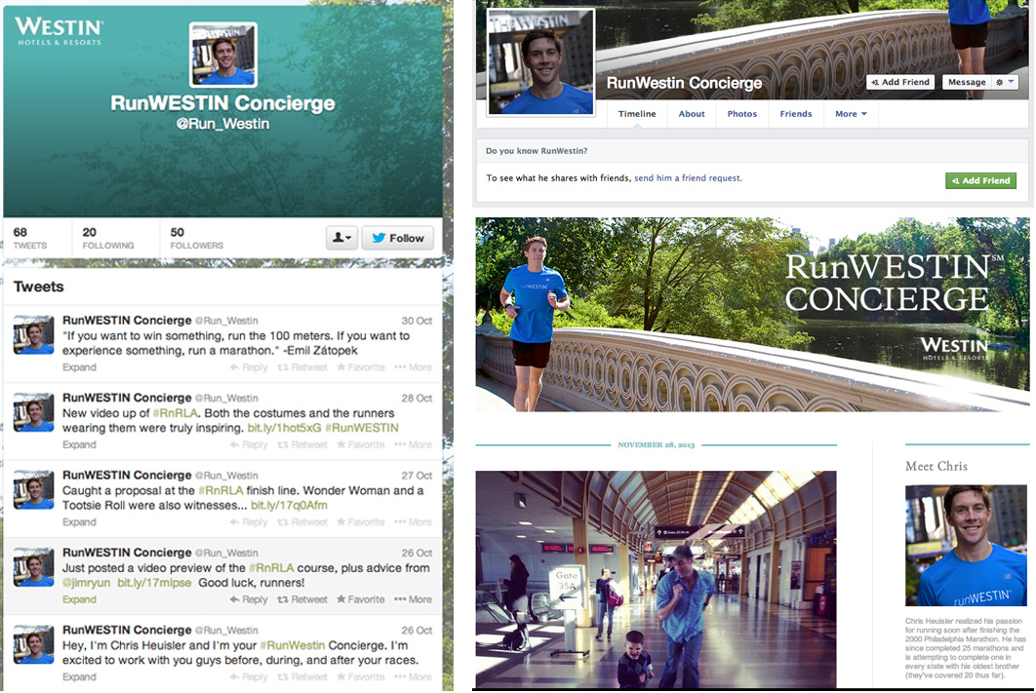Expand the 28 Oct #RnRLA video tweet

point(79,444)
